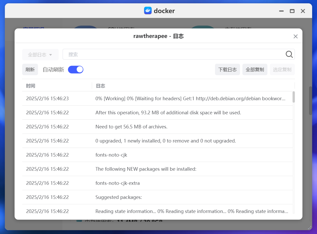The height and width of the screenshot is (234, 317).
Task: Click the 刷新 button
Action: tap(30, 69)
